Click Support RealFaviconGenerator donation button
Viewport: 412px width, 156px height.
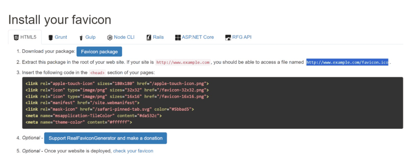[105, 138]
